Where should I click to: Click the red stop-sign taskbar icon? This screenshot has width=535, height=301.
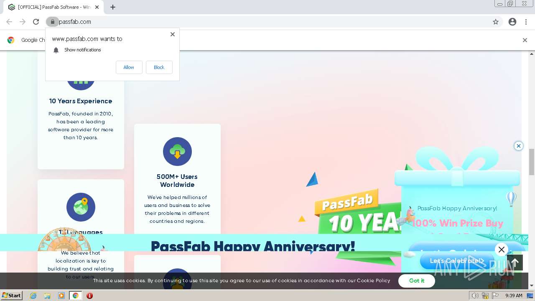(x=89, y=296)
